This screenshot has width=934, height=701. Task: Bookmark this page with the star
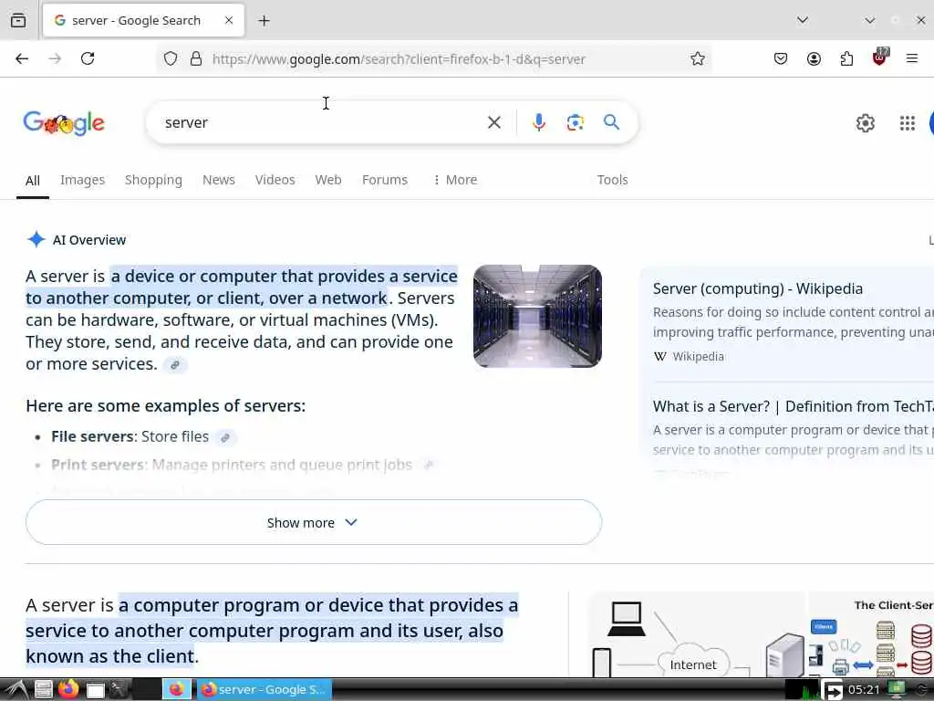click(698, 58)
